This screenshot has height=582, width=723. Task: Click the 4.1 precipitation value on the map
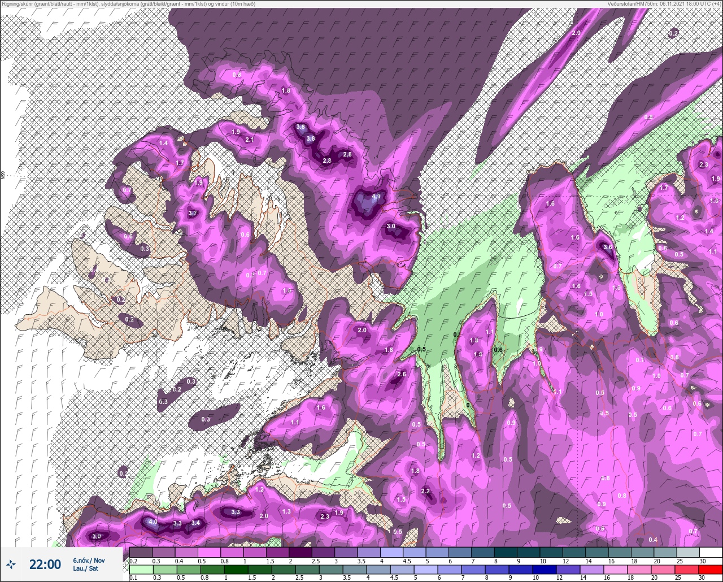[x=377, y=197]
